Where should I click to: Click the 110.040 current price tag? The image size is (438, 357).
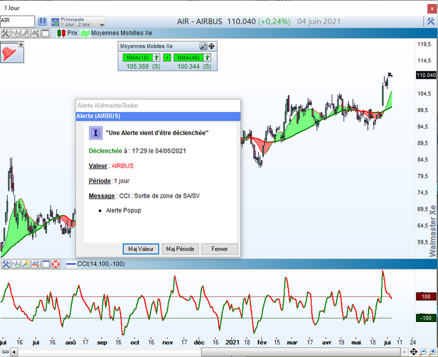[426, 75]
